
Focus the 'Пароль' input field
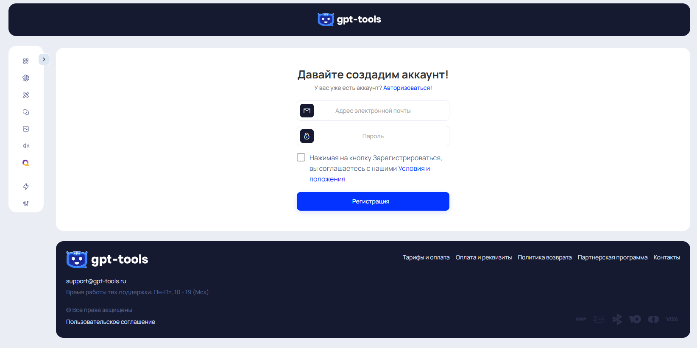click(x=373, y=136)
